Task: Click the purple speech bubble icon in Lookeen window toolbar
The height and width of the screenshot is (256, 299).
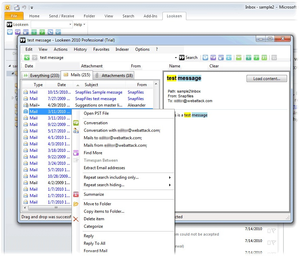Action: pos(213,58)
